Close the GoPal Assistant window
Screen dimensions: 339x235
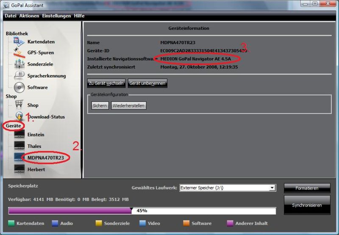pyautogui.click(x=328, y=4)
